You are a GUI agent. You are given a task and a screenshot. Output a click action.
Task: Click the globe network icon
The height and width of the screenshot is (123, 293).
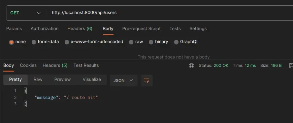pyautogui.click(x=191, y=66)
